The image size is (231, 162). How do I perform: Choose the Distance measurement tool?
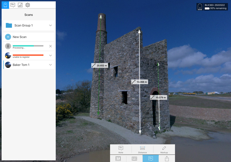point(143,149)
